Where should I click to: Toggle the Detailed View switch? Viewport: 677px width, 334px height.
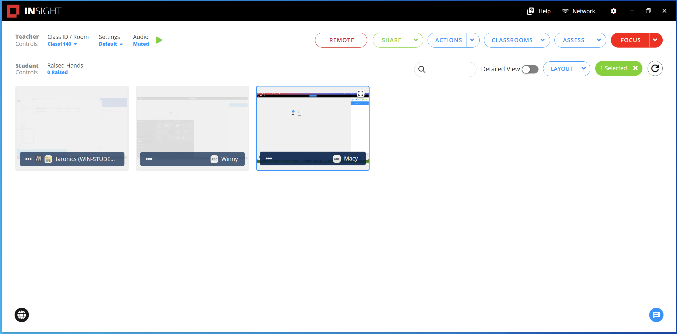(x=530, y=69)
